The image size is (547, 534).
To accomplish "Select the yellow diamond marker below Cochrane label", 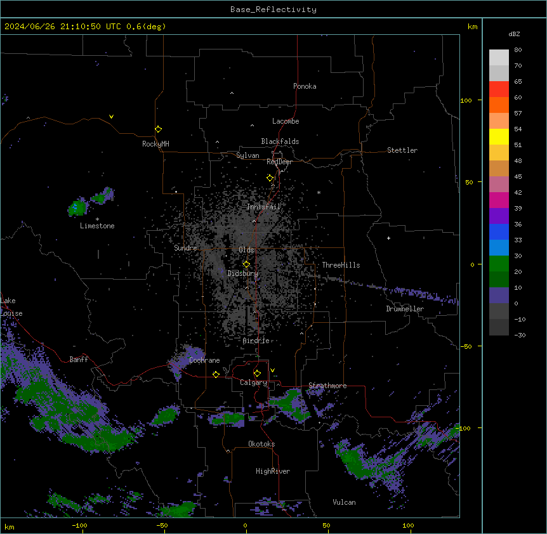I will [x=216, y=374].
